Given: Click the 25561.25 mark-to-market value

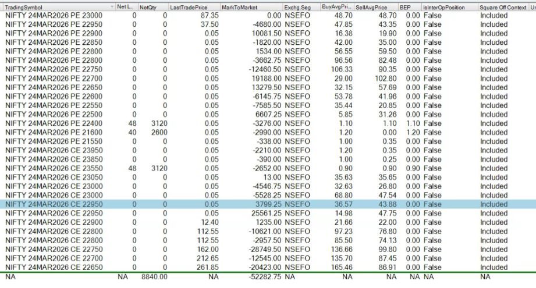Looking at the screenshot, I should [x=267, y=213].
